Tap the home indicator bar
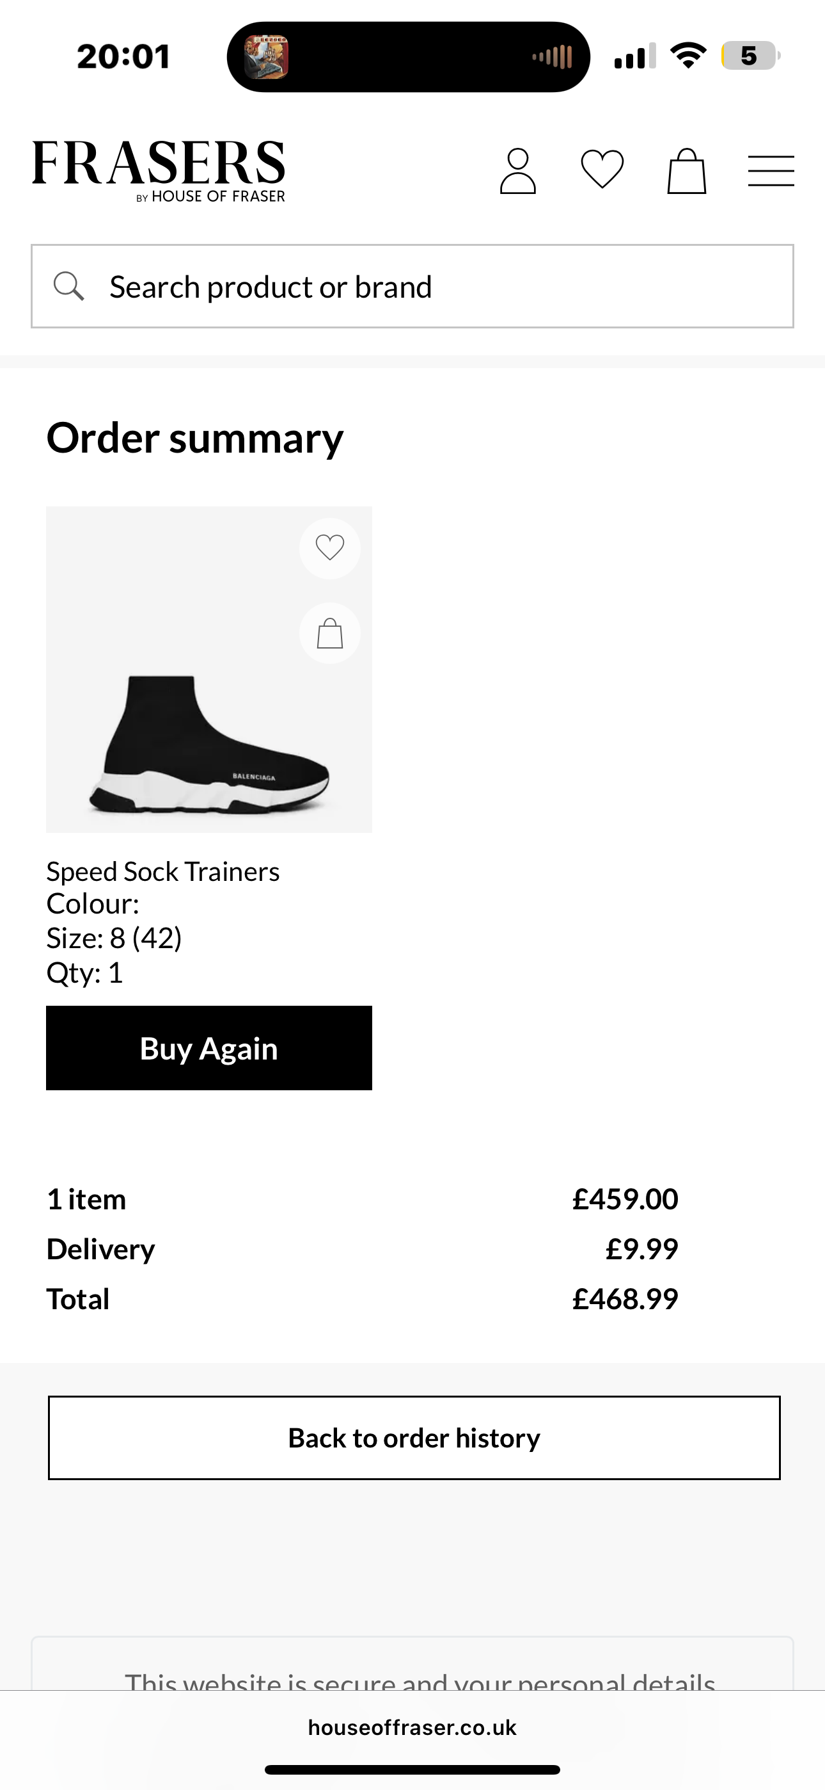This screenshot has height=1790, width=825. click(412, 1770)
